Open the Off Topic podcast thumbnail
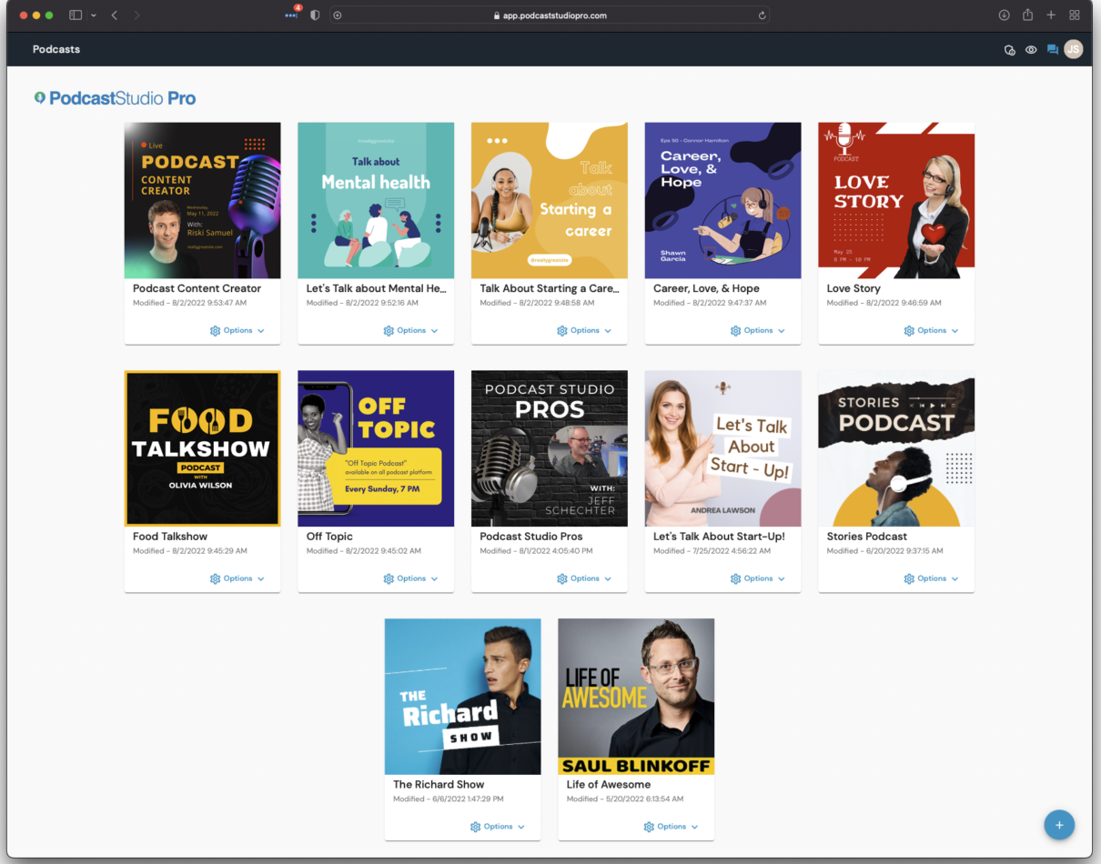The image size is (1101, 864). (375, 447)
